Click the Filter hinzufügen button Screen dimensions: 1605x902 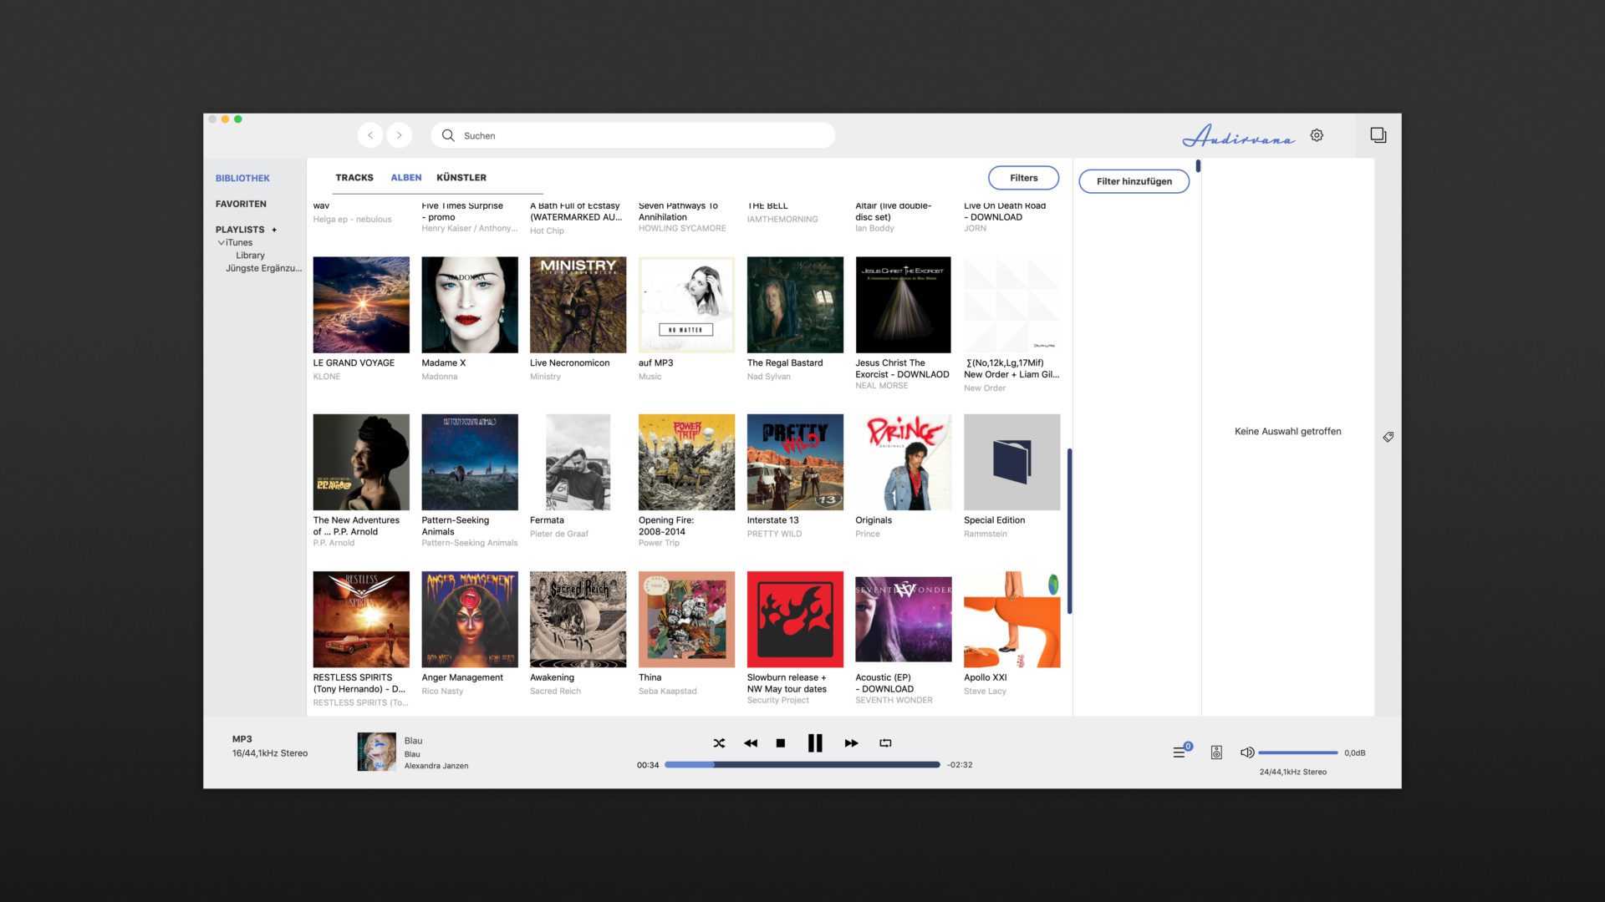[1134, 180]
